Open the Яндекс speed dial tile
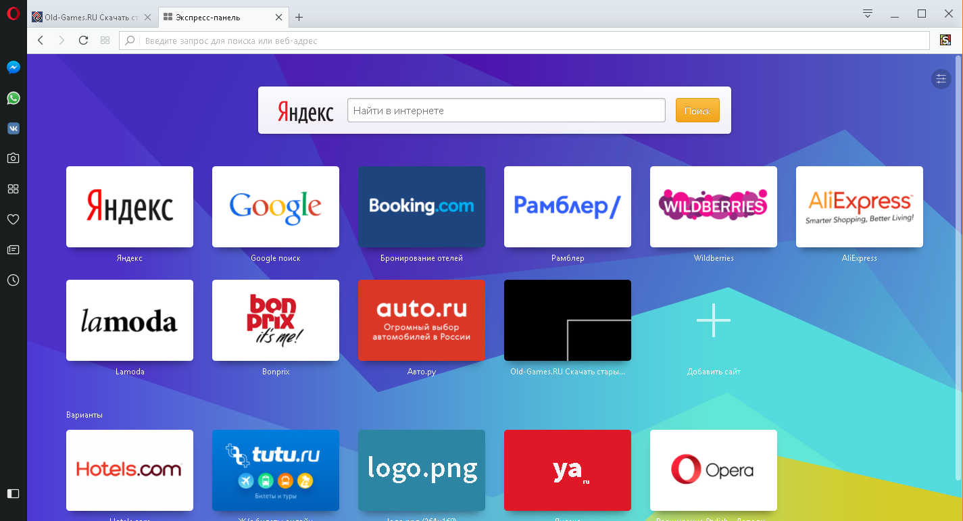 (x=130, y=207)
